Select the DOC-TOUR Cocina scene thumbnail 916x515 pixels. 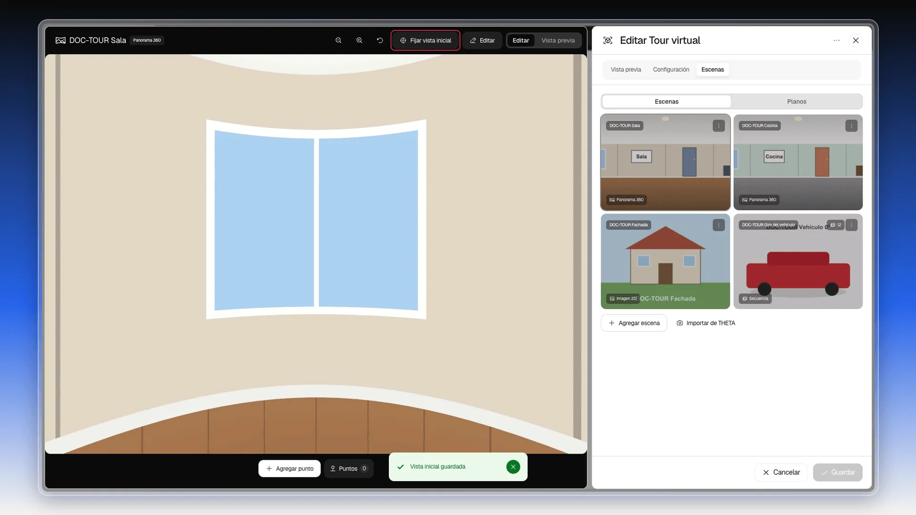[x=798, y=162]
